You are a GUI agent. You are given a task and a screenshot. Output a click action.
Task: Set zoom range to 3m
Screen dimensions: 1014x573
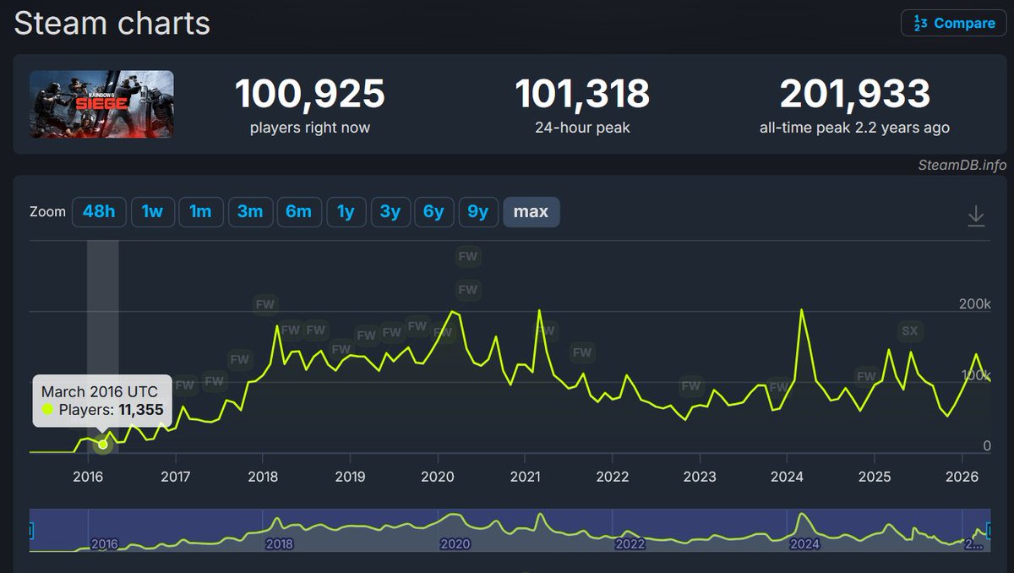pyautogui.click(x=250, y=212)
